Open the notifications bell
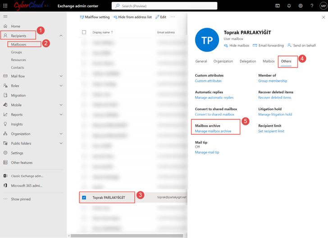The width and height of the screenshot is (328, 238). coord(289,6)
